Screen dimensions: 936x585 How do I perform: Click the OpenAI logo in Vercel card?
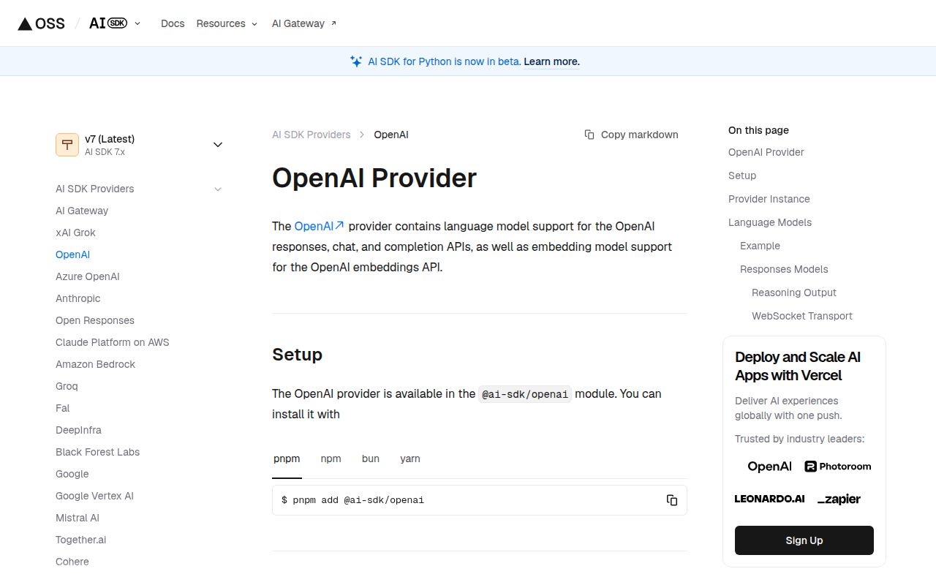pos(769,466)
